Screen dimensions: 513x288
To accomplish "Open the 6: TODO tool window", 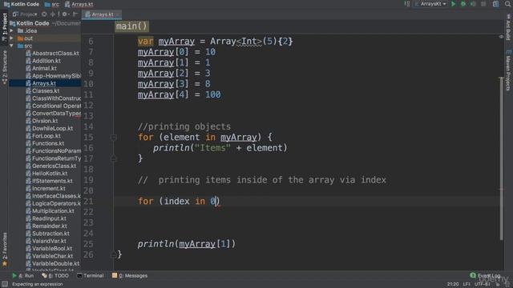I will pos(55,275).
